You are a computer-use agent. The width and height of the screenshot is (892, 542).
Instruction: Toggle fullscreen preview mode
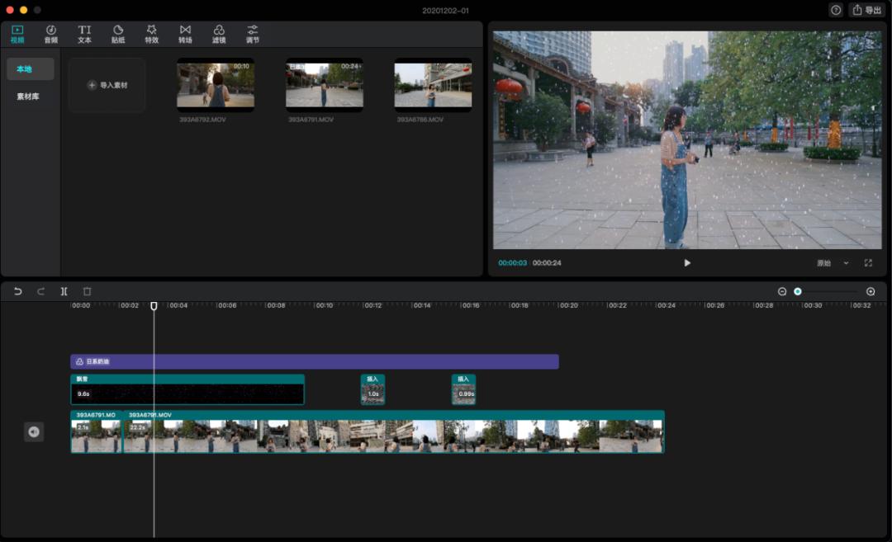(x=868, y=263)
